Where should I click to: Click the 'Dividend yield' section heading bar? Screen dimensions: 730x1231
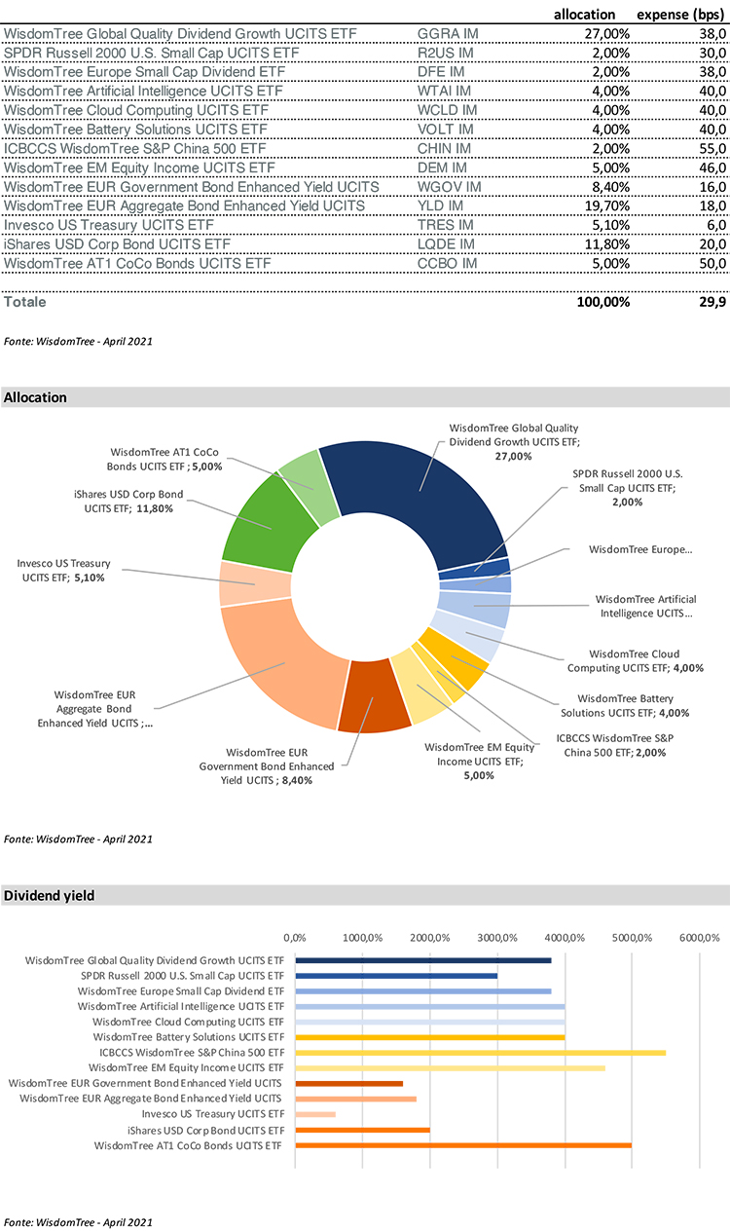point(364,895)
